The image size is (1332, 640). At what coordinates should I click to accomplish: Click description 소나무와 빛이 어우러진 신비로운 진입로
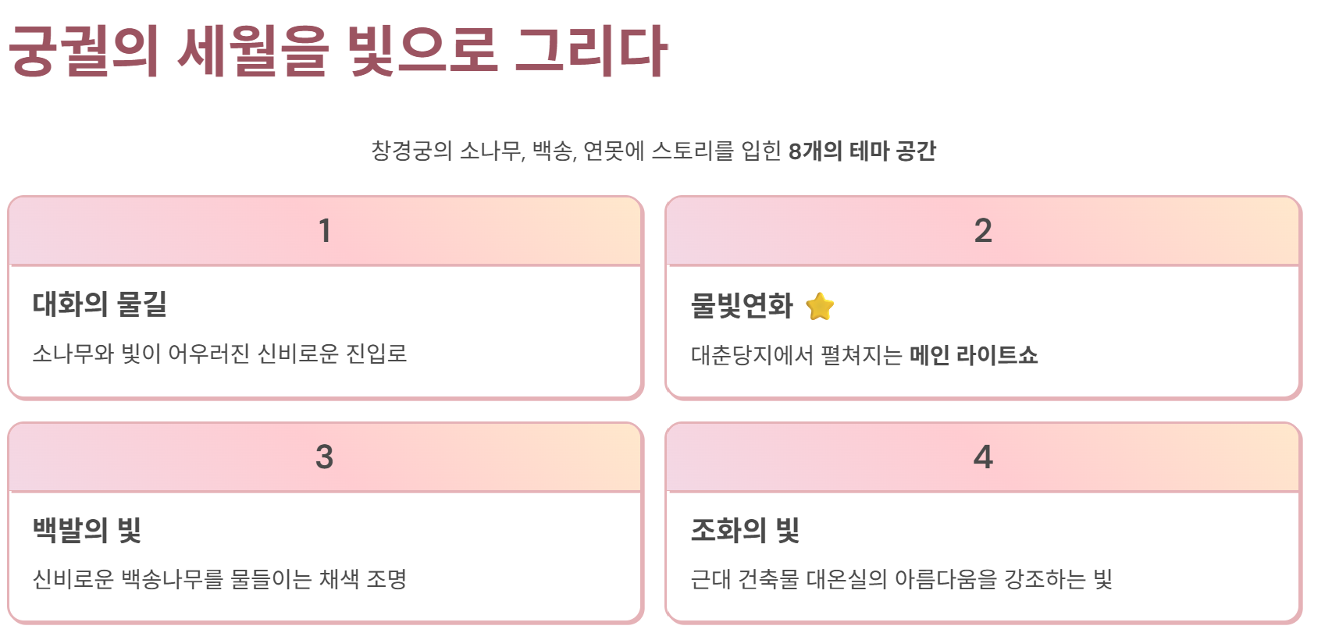(x=219, y=354)
